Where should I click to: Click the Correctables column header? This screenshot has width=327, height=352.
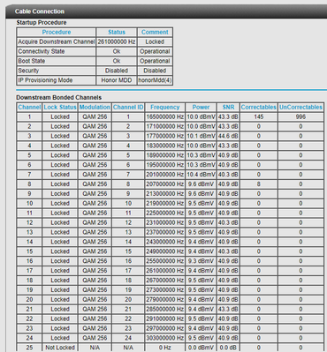[x=259, y=107]
